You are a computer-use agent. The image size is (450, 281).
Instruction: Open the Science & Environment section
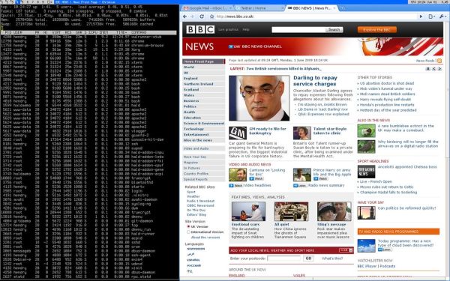point(204,124)
